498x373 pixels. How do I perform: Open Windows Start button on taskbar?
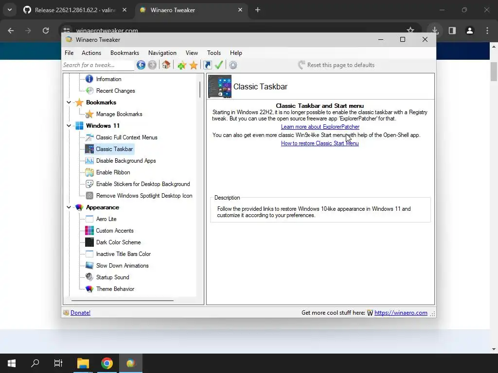click(12, 363)
